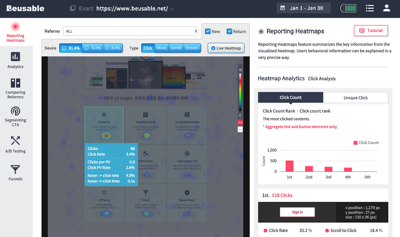Expand the URL dropdown arrow

(x=172, y=9)
